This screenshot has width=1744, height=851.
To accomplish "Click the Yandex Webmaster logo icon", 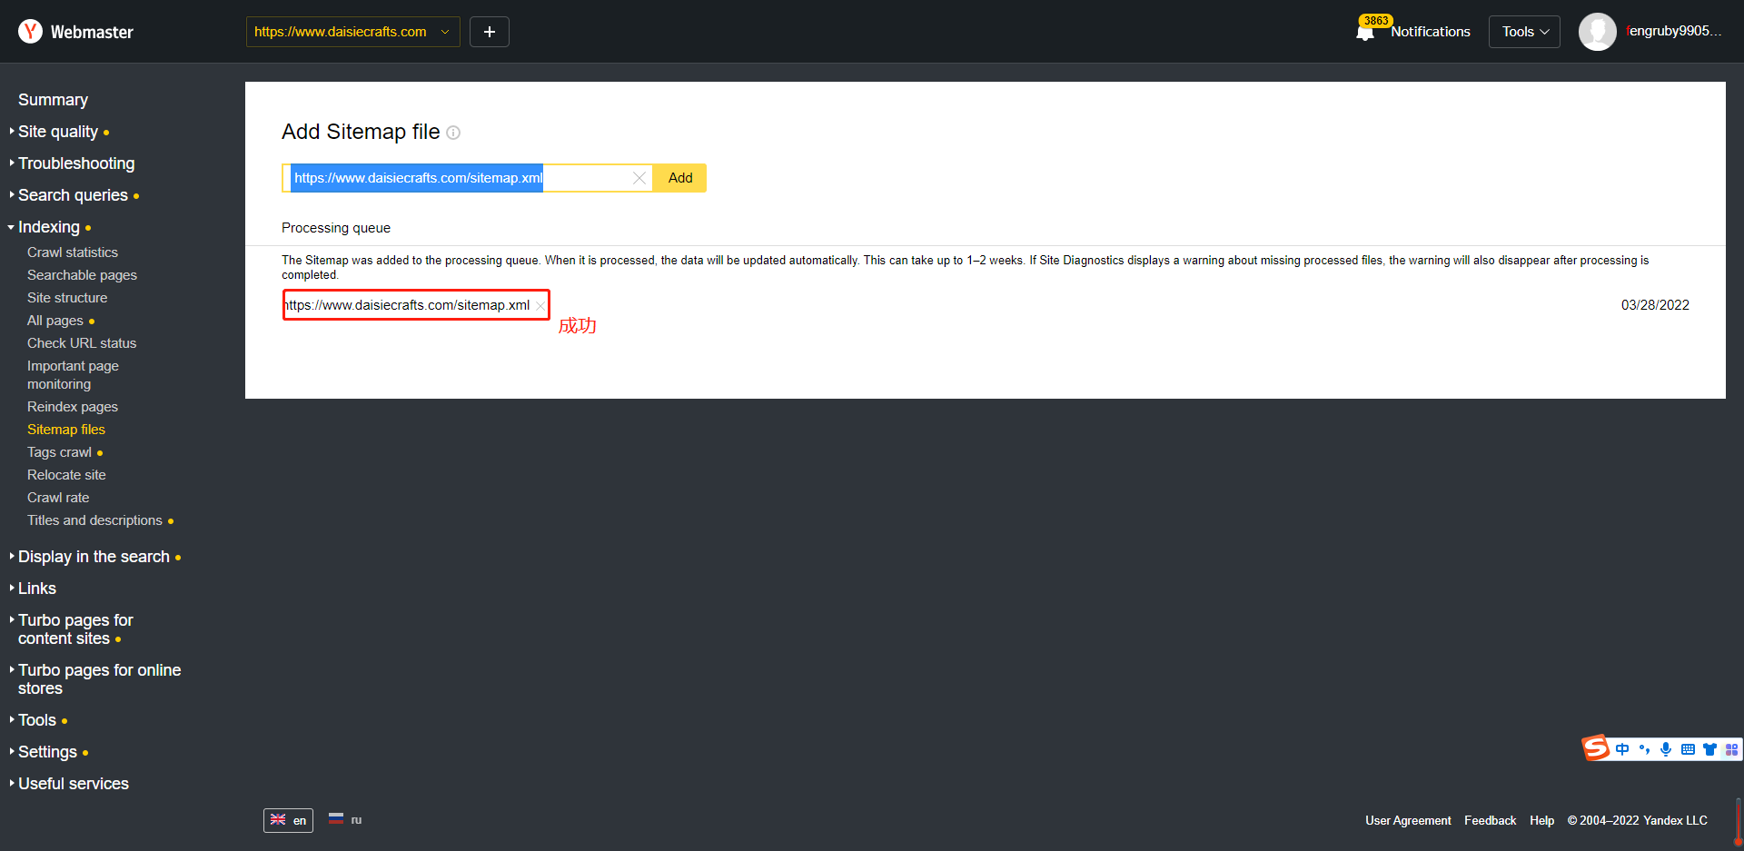I will pos(31,32).
